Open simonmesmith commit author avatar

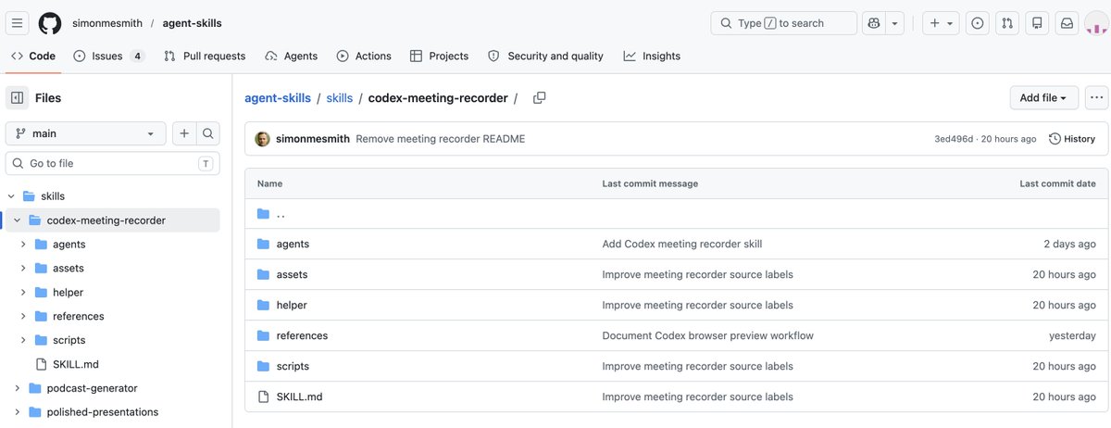point(263,139)
